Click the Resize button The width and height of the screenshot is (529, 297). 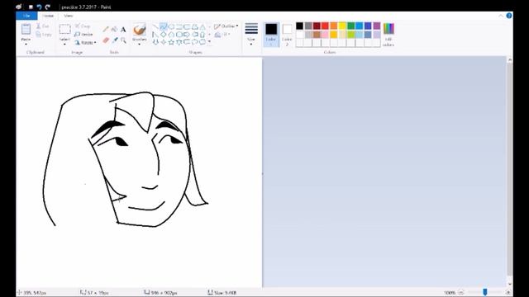click(83, 35)
